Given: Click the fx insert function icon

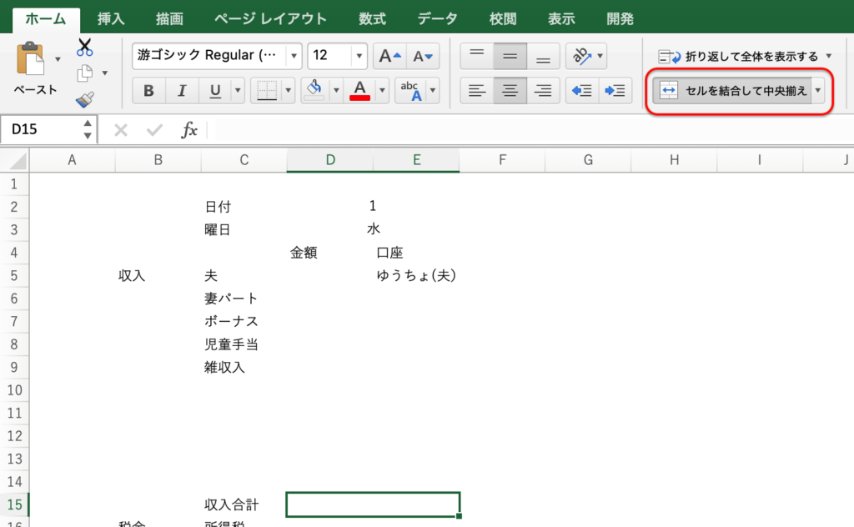Looking at the screenshot, I should coord(189,130).
